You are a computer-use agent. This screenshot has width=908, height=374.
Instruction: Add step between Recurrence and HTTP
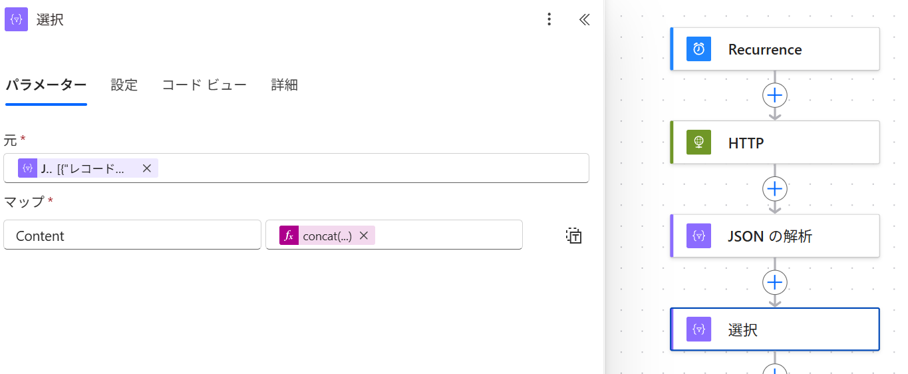pos(774,96)
